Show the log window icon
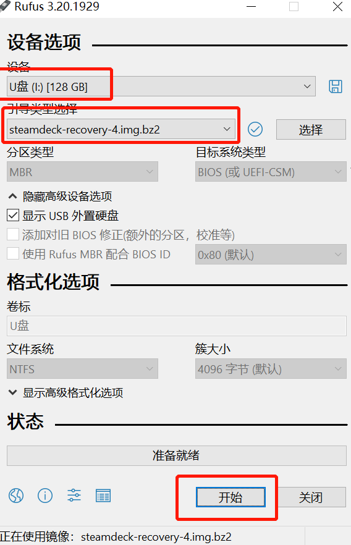The width and height of the screenshot is (351, 545). (x=103, y=496)
